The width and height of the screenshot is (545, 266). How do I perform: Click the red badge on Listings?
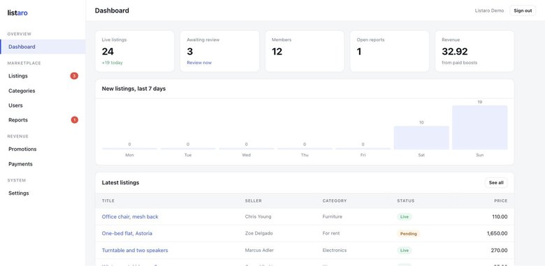[74, 76]
